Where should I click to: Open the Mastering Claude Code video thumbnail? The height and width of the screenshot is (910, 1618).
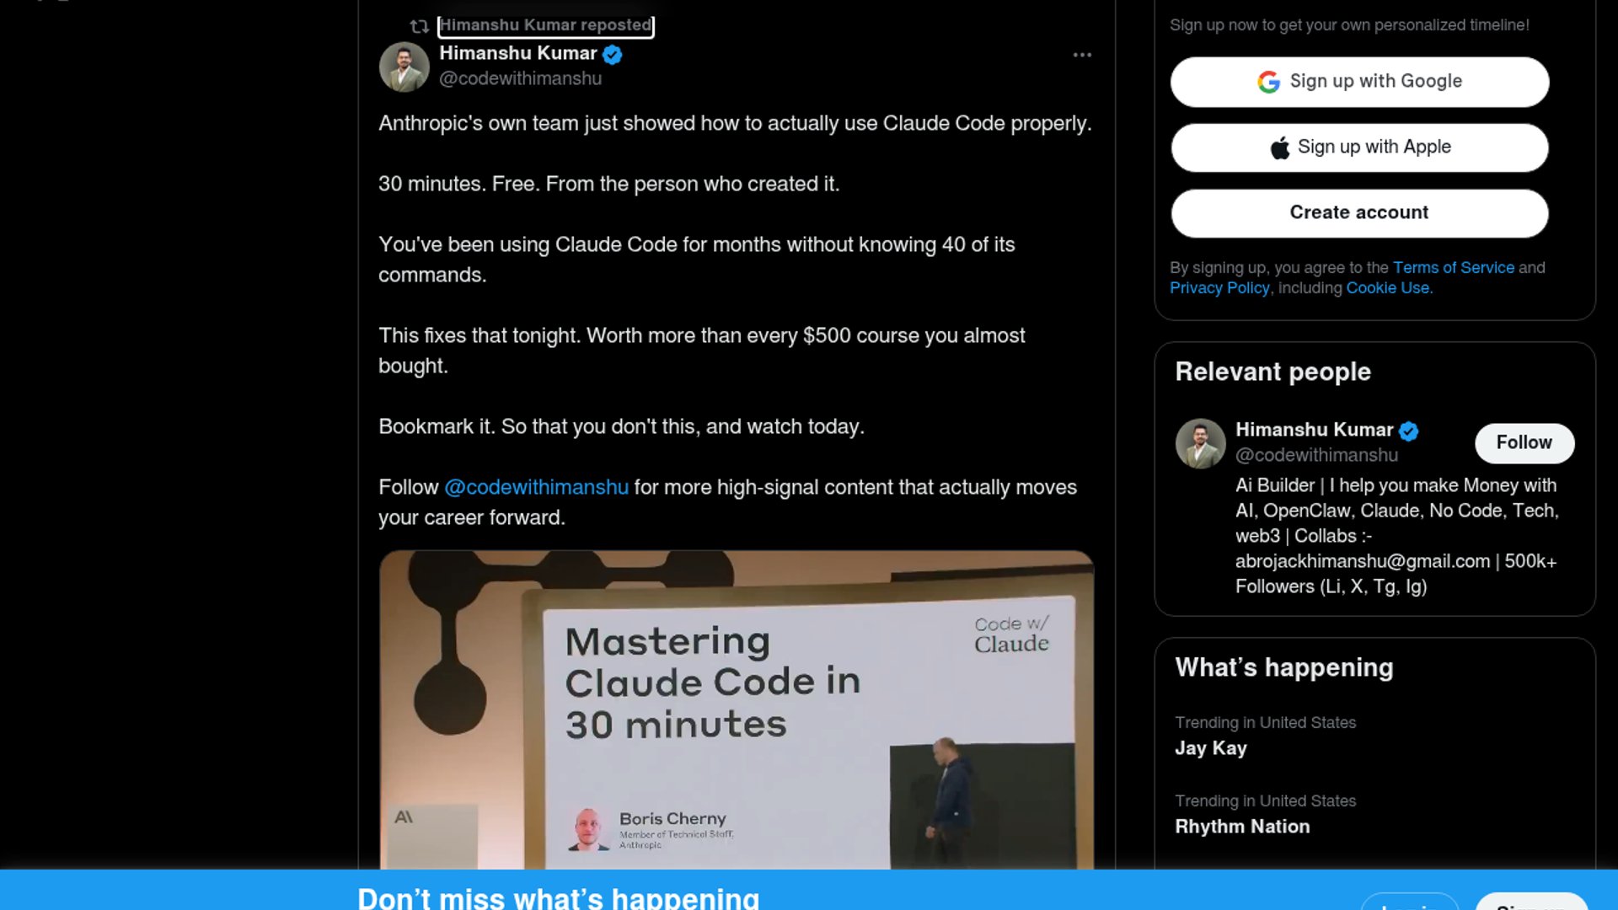coord(737,709)
